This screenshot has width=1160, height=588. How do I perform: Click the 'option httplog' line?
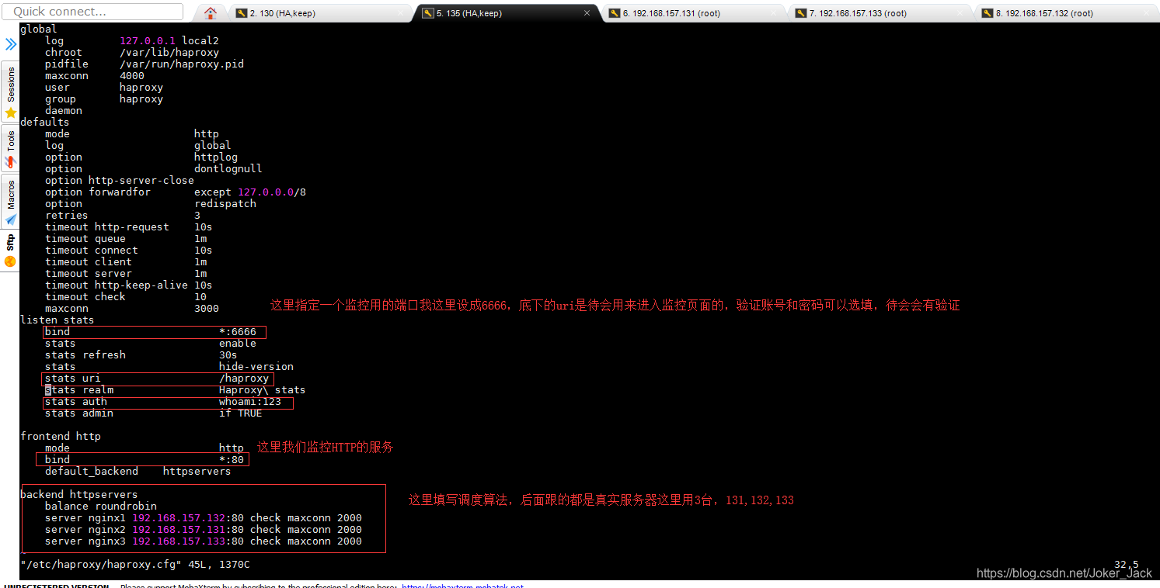tap(141, 157)
